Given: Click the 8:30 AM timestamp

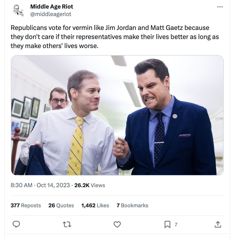Looking at the screenshot, I should (x=22, y=185).
